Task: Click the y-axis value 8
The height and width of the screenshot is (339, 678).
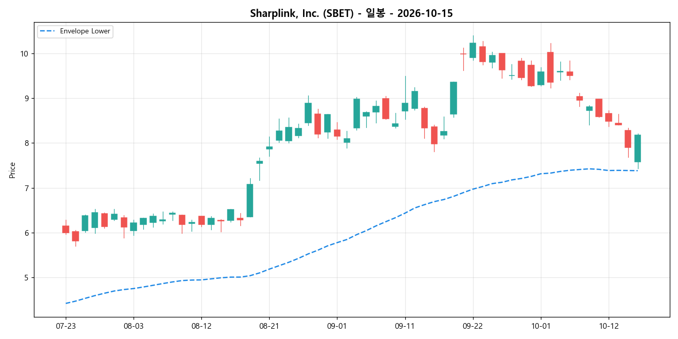Action: pos(27,143)
